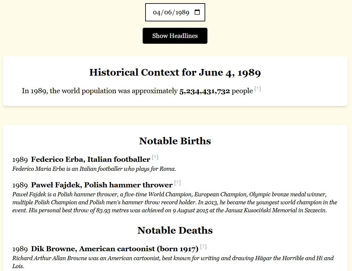Screen dimensions: 352x271
Task: Click the Federico Maria Erba description text
Action: coord(94,169)
